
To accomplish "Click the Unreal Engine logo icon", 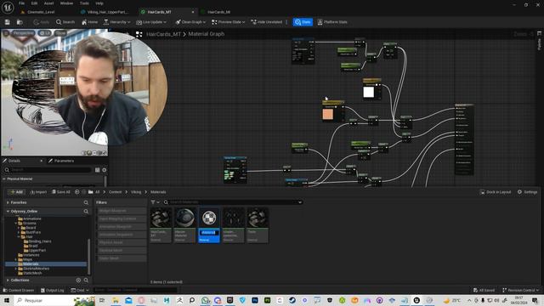I will coord(8,8).
